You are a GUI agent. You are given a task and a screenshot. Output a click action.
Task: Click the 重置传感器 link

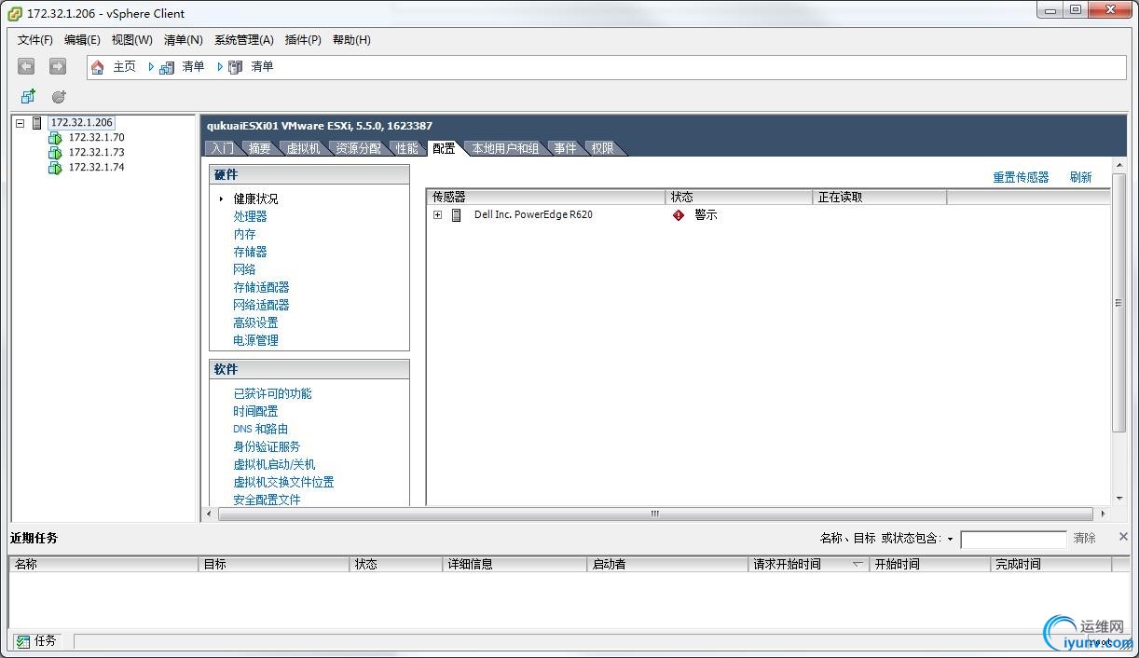[1021, 177]
